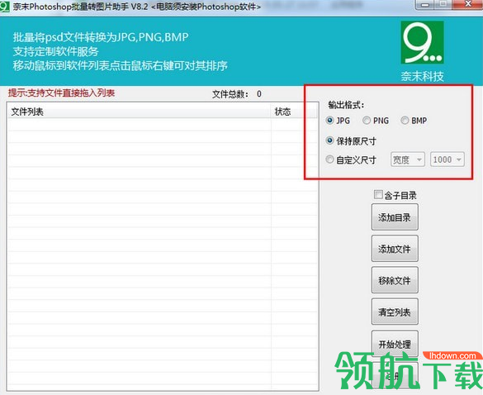Close the application window

coord(467,4)
